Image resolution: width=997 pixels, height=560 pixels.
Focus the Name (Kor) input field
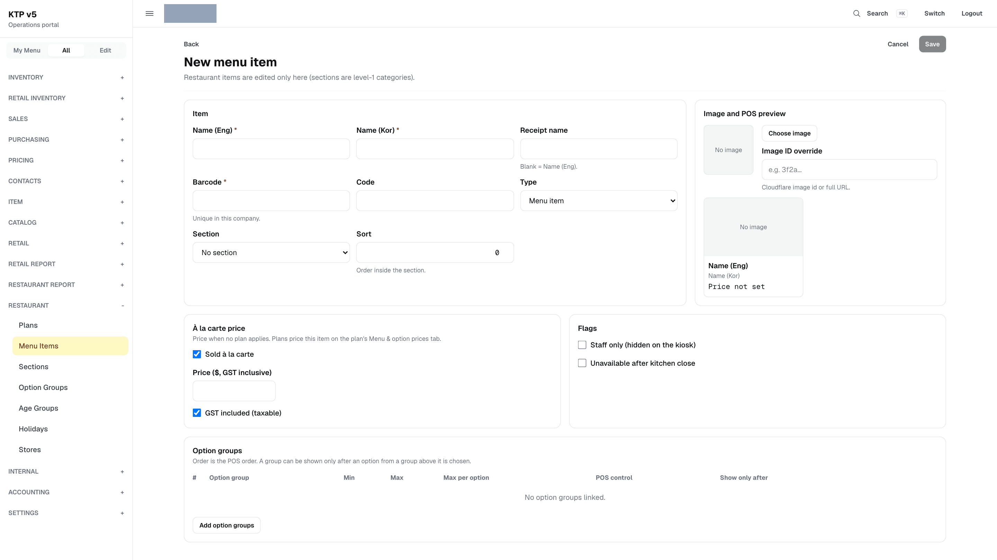435,149
